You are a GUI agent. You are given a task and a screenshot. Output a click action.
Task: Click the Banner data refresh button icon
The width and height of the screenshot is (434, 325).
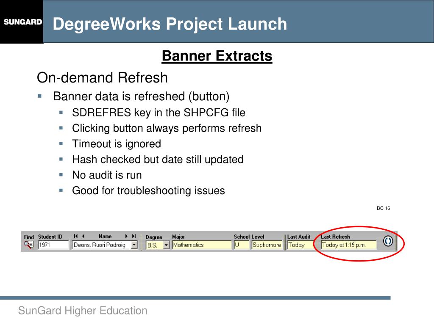coord(388,241)
